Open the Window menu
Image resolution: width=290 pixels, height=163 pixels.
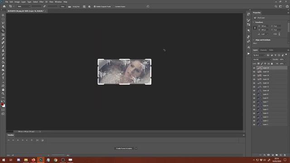click(x=58, y=2)
